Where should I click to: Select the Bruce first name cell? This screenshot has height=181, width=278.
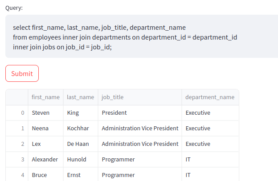coord(45,174)
